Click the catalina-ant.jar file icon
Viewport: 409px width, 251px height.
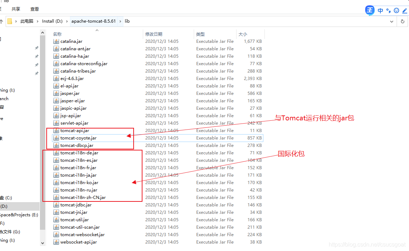(56, 49)
